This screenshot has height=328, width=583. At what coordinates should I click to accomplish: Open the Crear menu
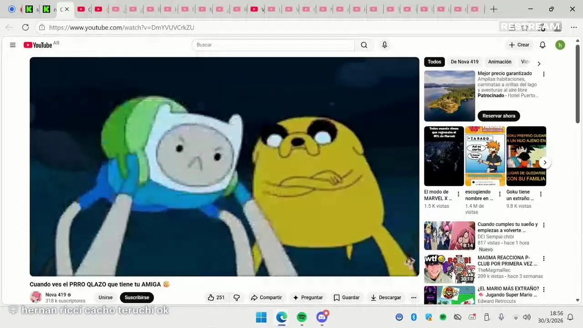coord(519,45)
